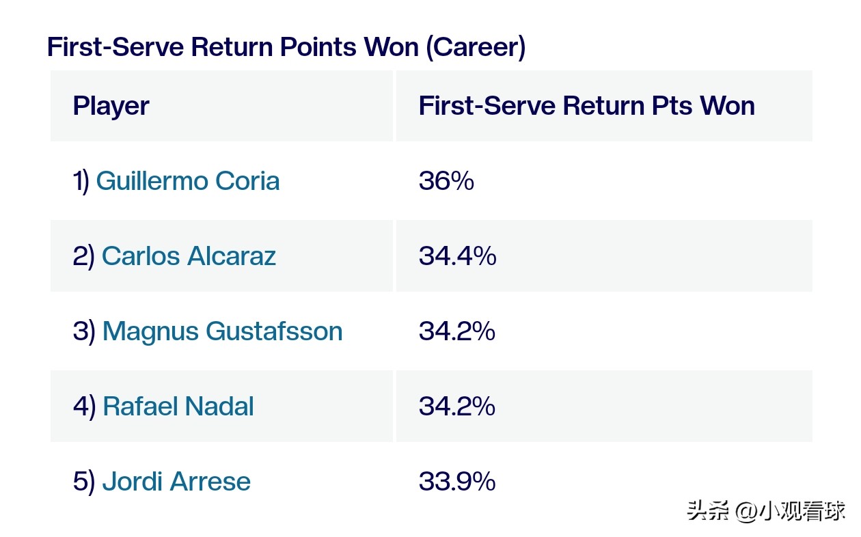Select the Rafael Nadal link
Image resolution: width=861 pixels, height=537 pixels.
coord(178,407)
